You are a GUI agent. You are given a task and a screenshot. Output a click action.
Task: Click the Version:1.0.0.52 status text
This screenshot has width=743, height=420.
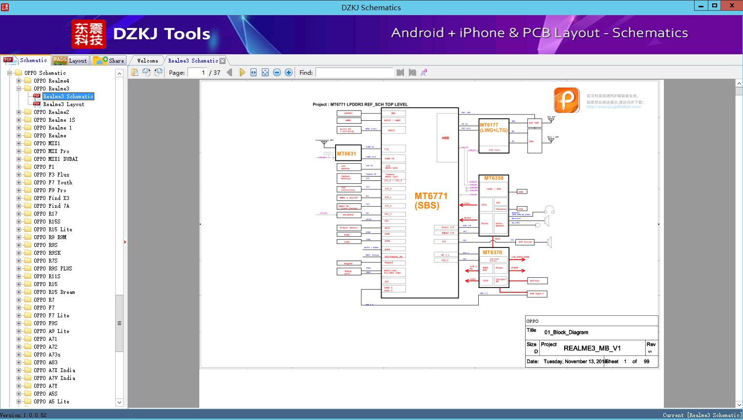point(23,415)
